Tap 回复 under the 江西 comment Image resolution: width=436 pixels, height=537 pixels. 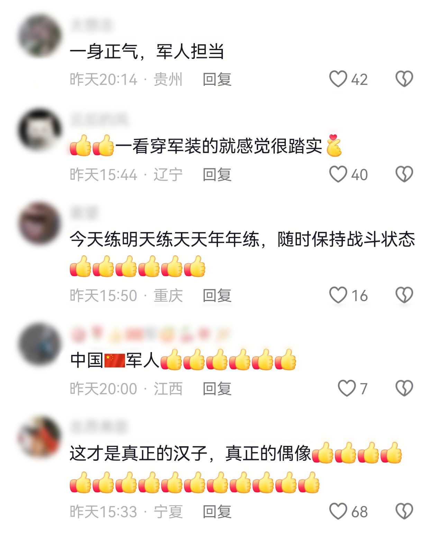tap(217, 389)
